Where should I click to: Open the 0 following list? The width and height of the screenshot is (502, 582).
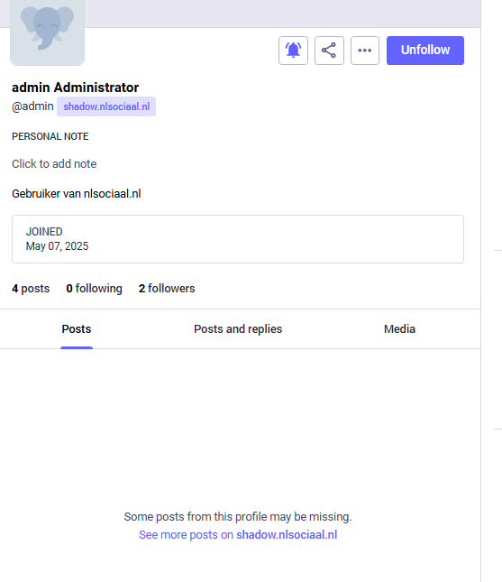(x=94, y=289)
